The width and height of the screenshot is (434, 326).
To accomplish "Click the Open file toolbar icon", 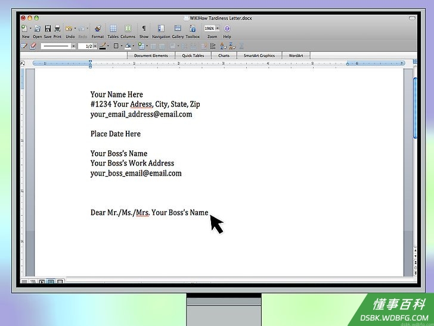I will (x=38, y=28).
